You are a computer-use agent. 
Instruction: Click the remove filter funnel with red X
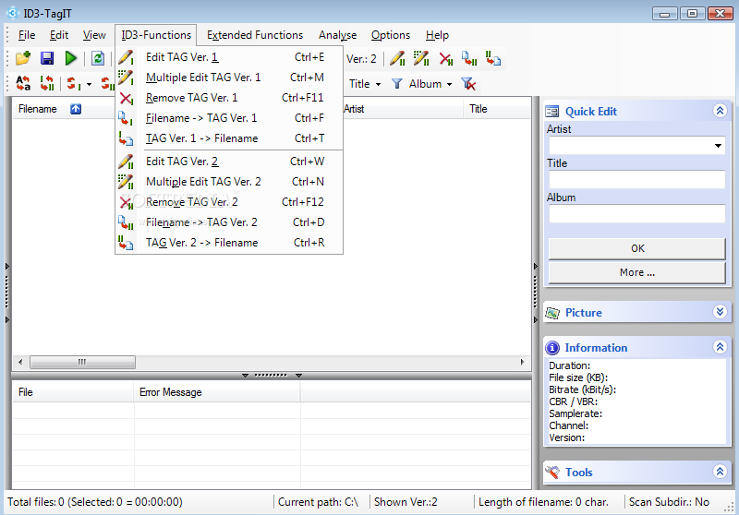pos(468,84)
